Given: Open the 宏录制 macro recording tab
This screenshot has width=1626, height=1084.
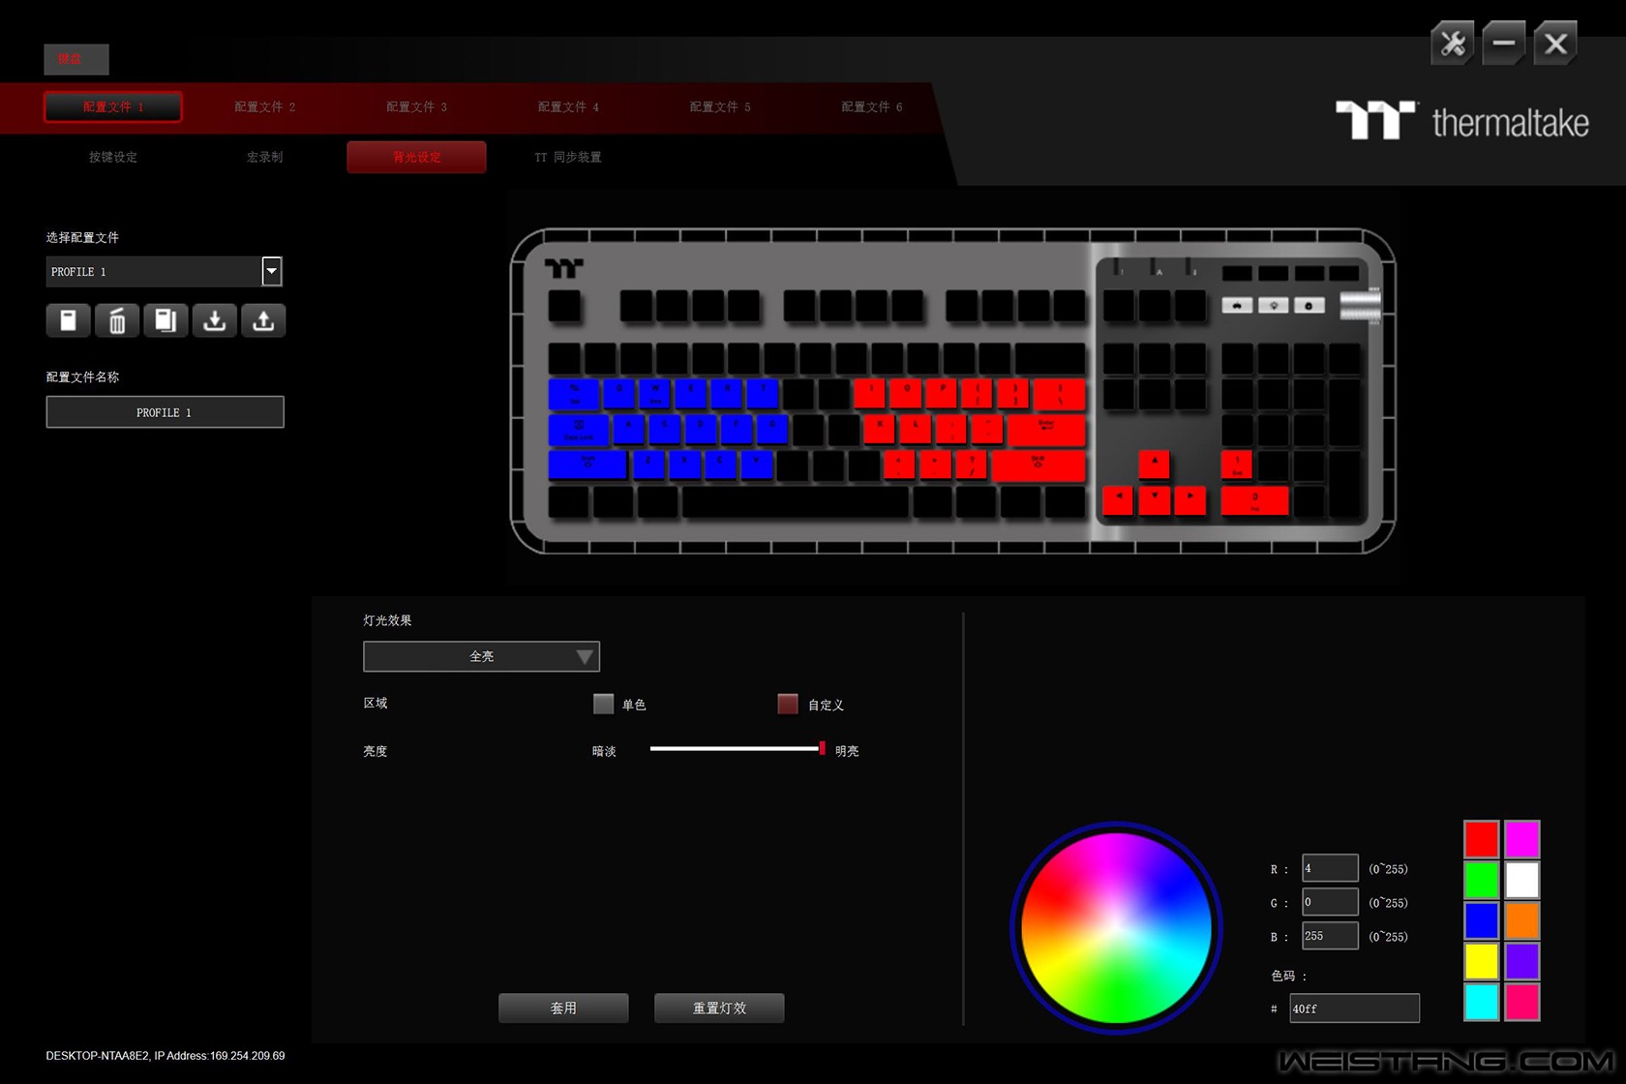Looking at the screenshot, I should pyautogui.click(x=264, y=157).
